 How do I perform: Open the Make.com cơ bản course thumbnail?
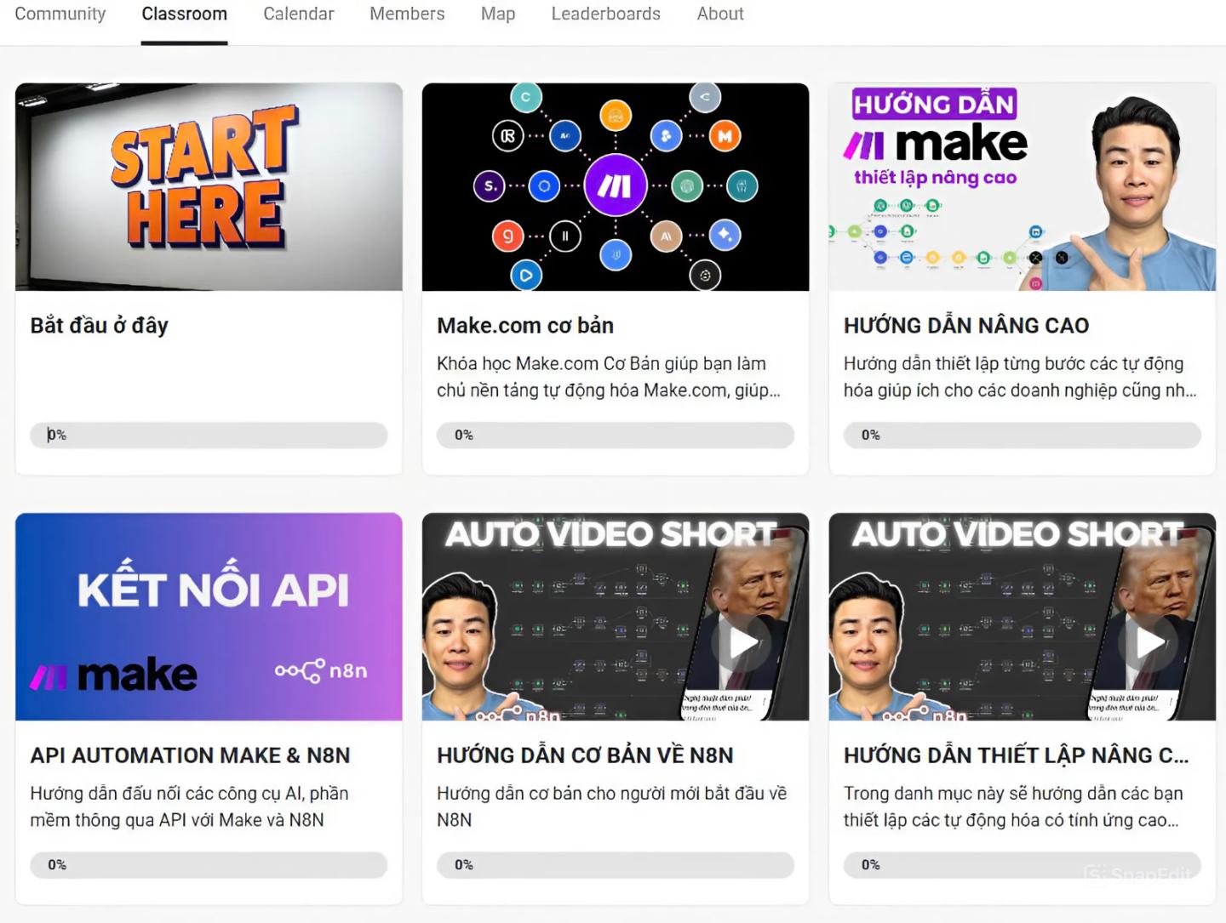(x=616, y=187)
